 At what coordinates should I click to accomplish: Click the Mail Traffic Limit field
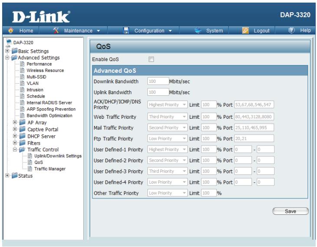tap(209, 128)
